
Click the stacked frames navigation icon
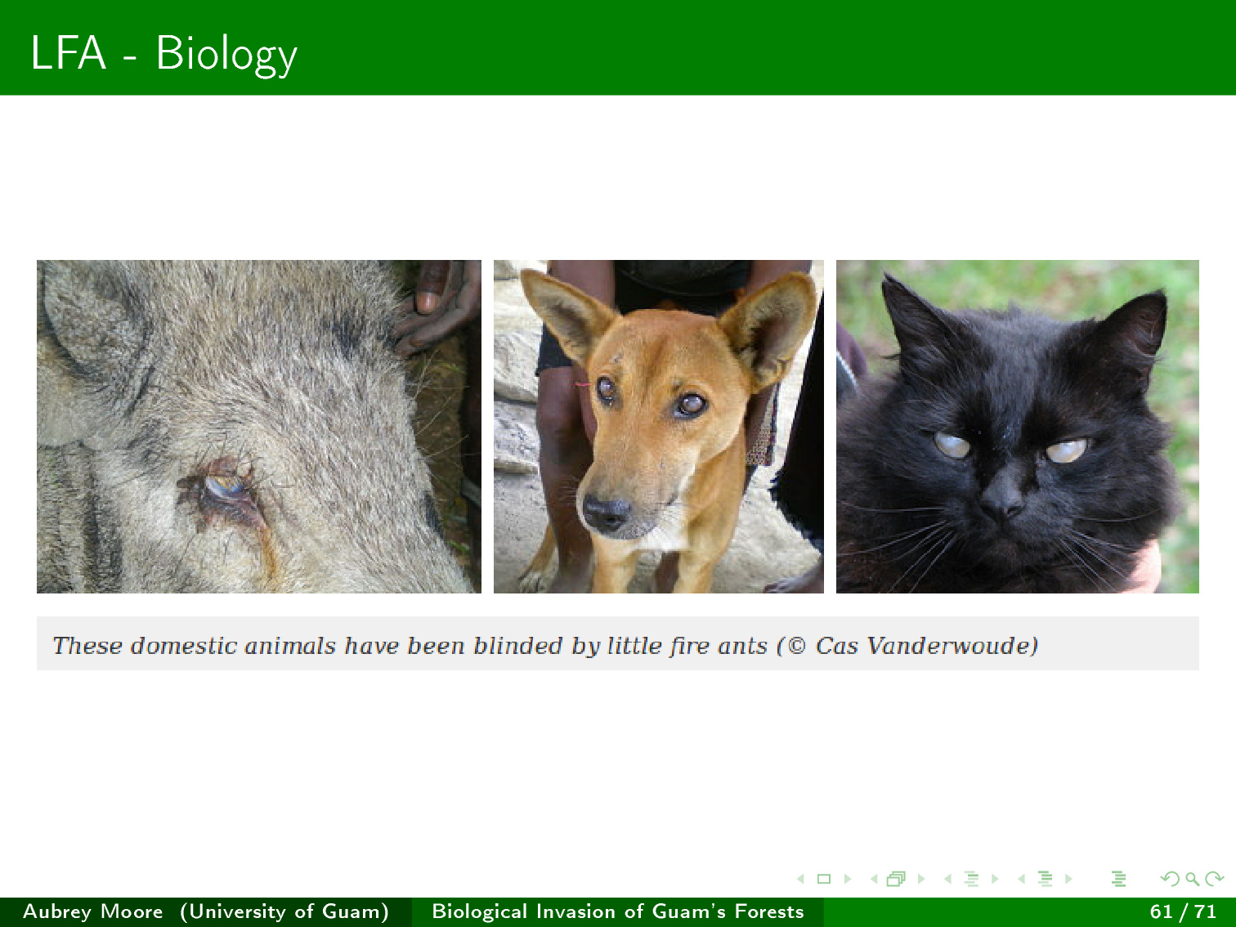(x=897, y=880)
